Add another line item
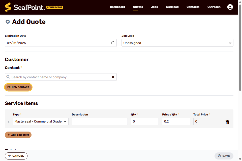 [x=18, y=135]
